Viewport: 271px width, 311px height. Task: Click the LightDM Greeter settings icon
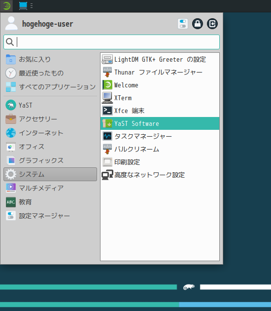(107, 59)
